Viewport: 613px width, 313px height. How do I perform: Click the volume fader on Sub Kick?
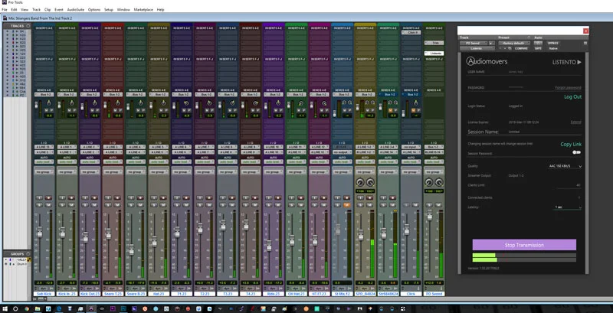click(39, 232)
